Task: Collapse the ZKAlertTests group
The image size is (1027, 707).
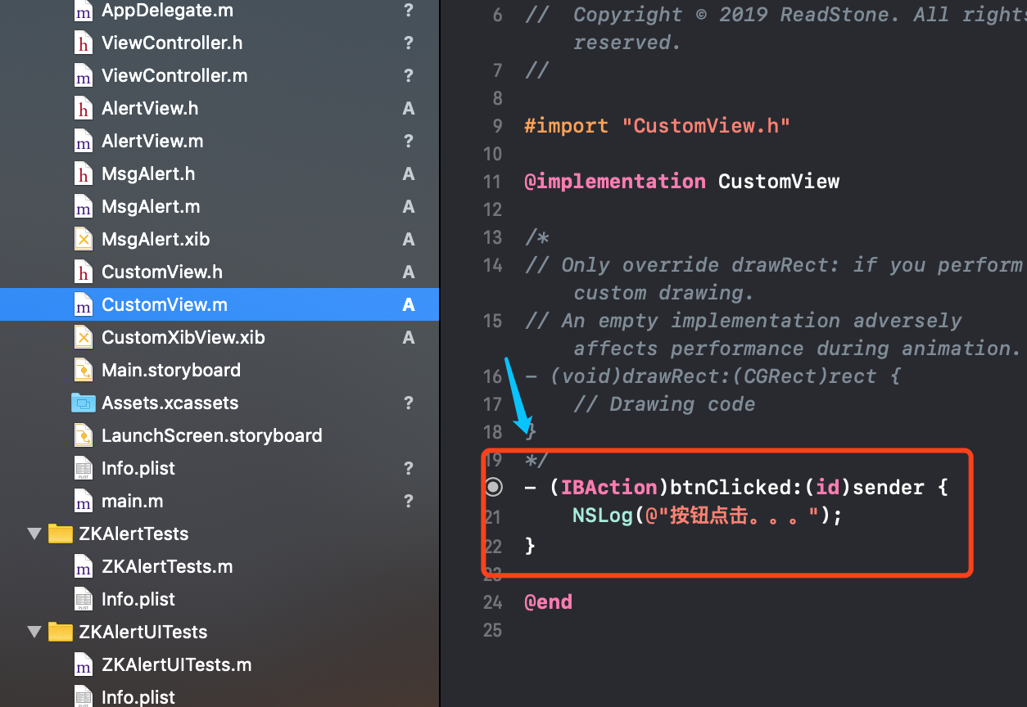Action: click(x=34, y=534)
